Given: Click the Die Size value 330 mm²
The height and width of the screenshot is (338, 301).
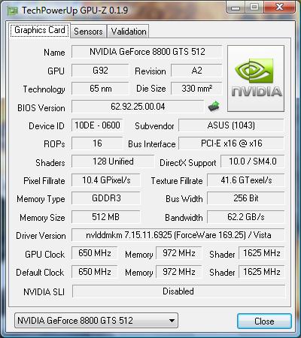Looking at the screenshot, I should point(196,89).
